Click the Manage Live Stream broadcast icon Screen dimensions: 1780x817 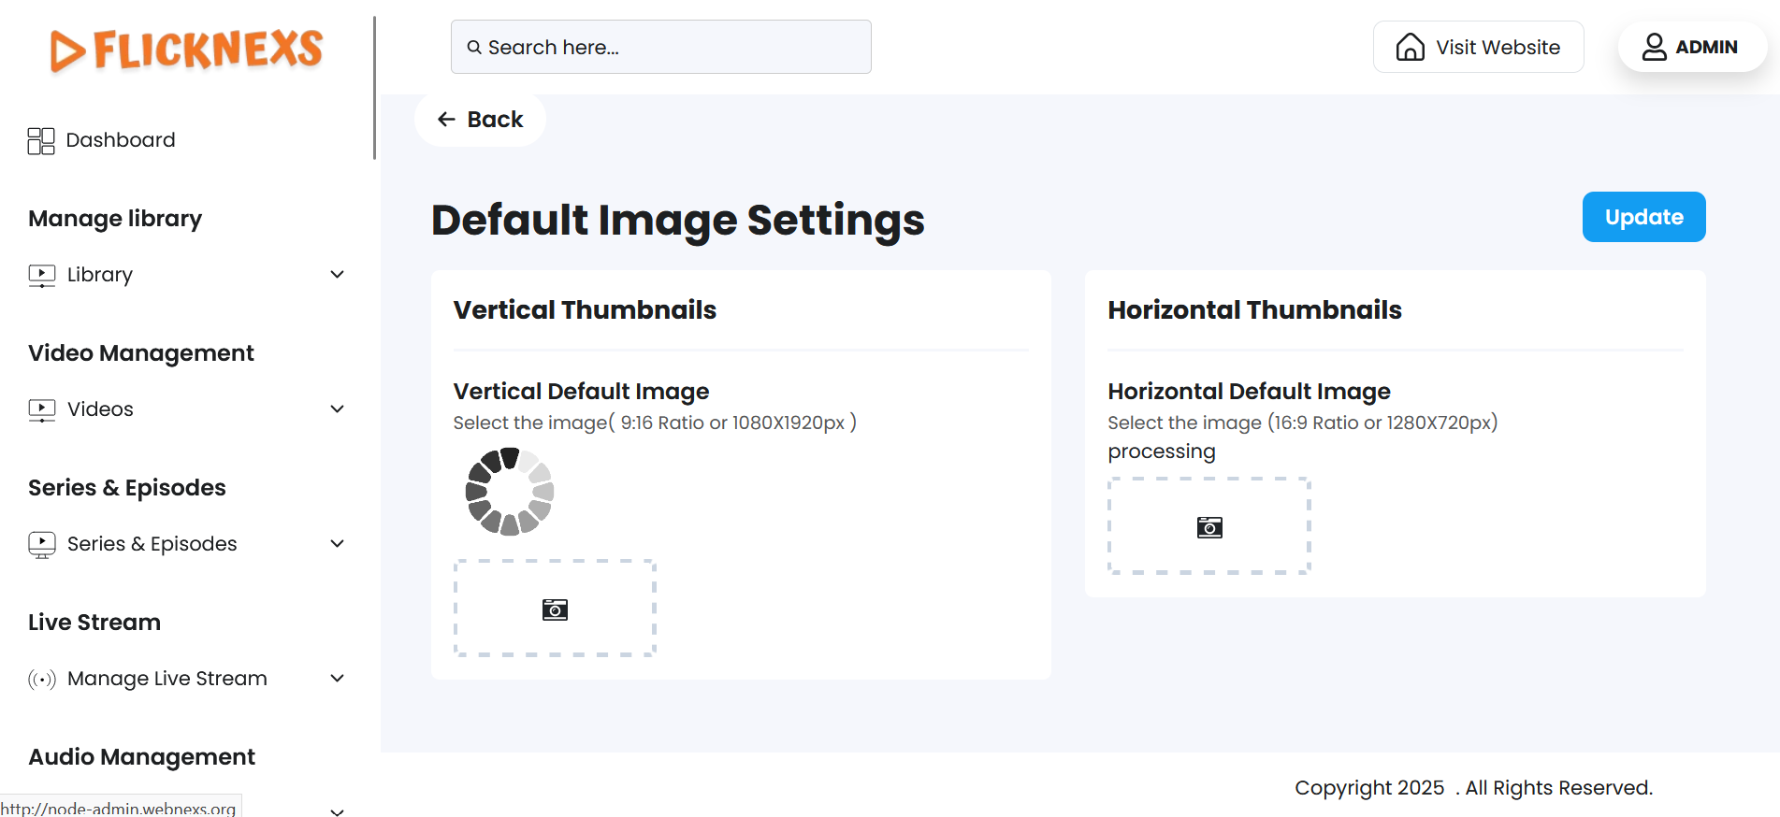click(42, 680)
